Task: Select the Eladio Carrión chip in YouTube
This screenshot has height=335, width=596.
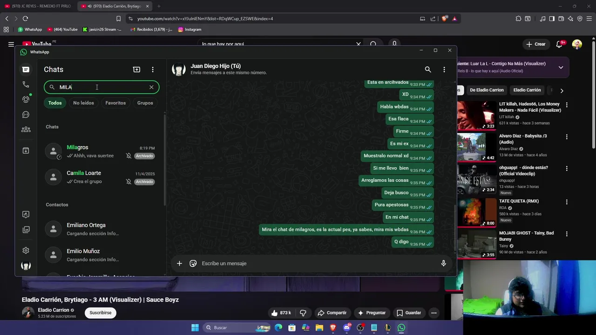Action: click(x=527, y=90)
